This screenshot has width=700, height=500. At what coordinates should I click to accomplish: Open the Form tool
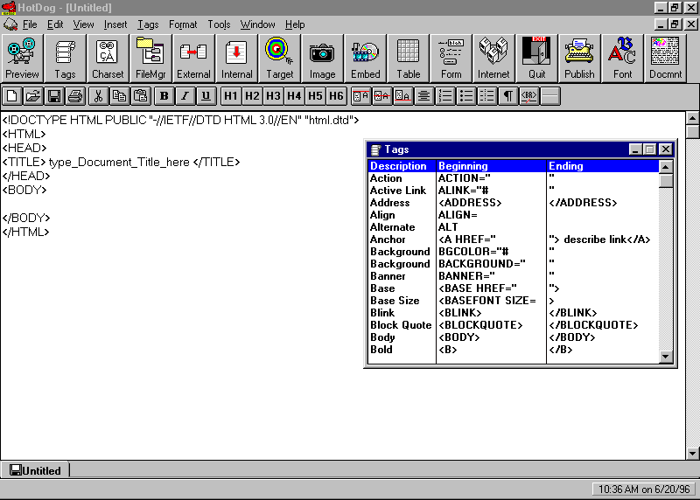451,59
